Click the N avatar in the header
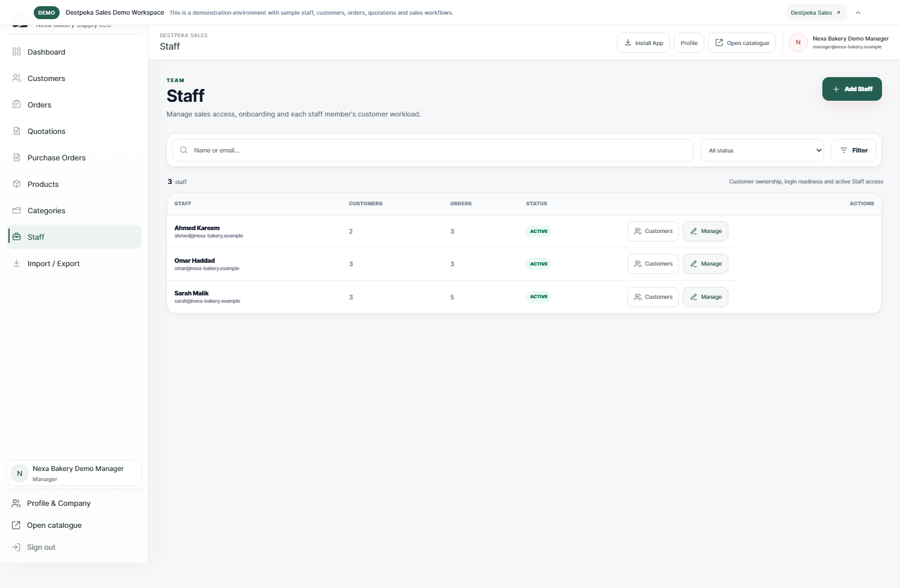 798,43
